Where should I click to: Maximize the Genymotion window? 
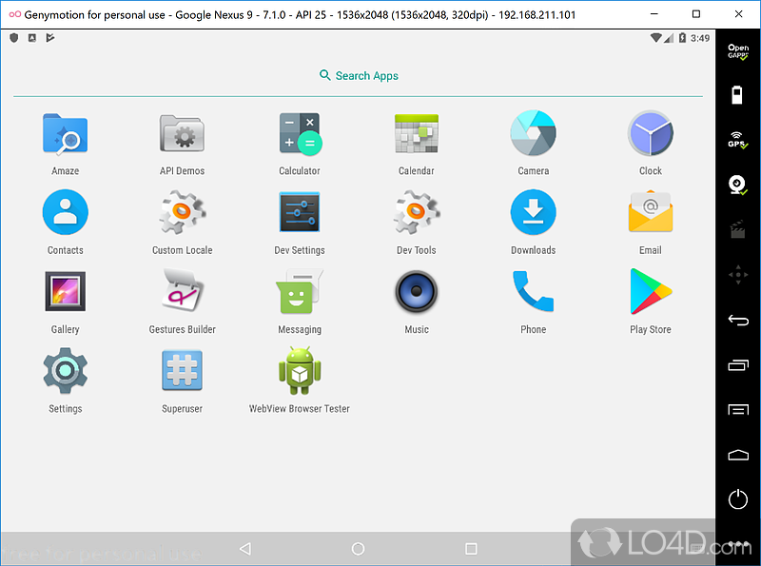coord(696,14)
